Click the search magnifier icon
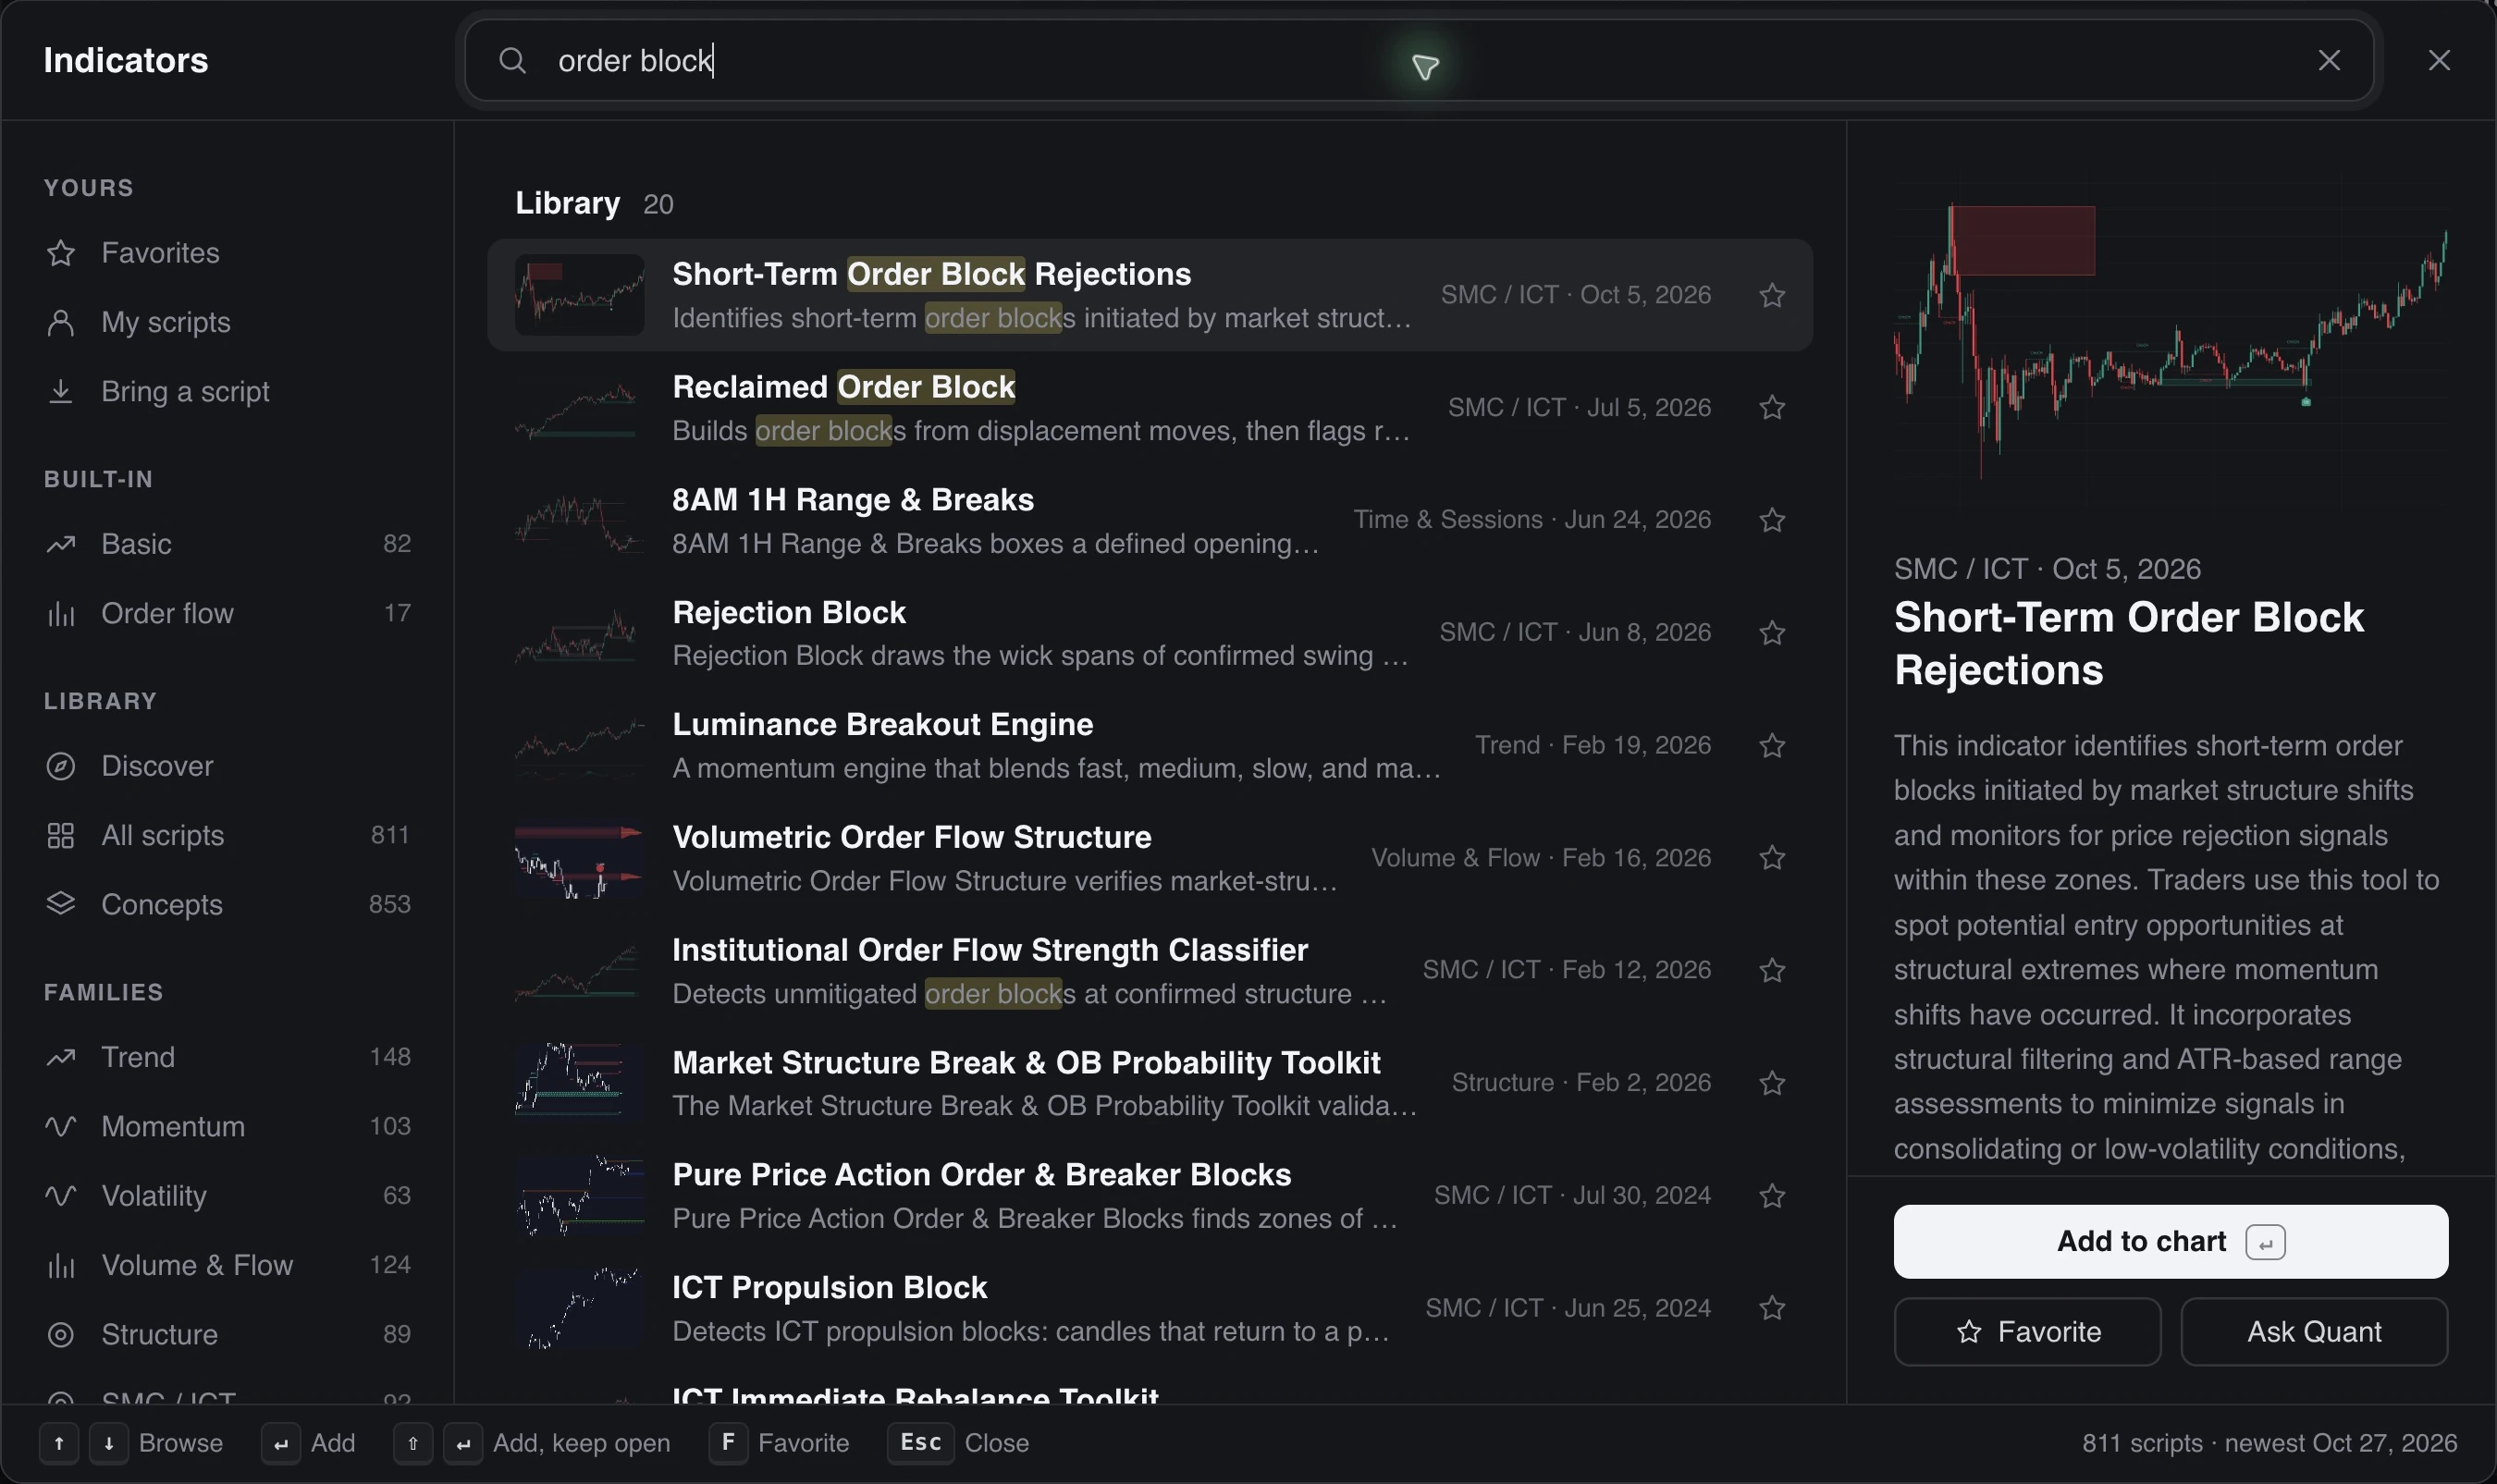This screenshot has width=2497, height=1484. click(512, 61)
